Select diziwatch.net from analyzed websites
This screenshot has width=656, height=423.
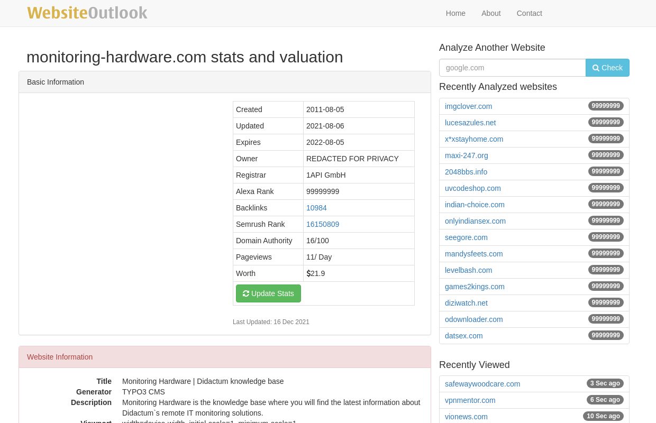pyautogui.click(x=466, y=303)
